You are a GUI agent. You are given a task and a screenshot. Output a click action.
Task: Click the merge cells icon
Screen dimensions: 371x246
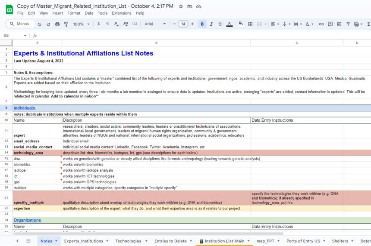pyautogui.click(x=259, y=24)
